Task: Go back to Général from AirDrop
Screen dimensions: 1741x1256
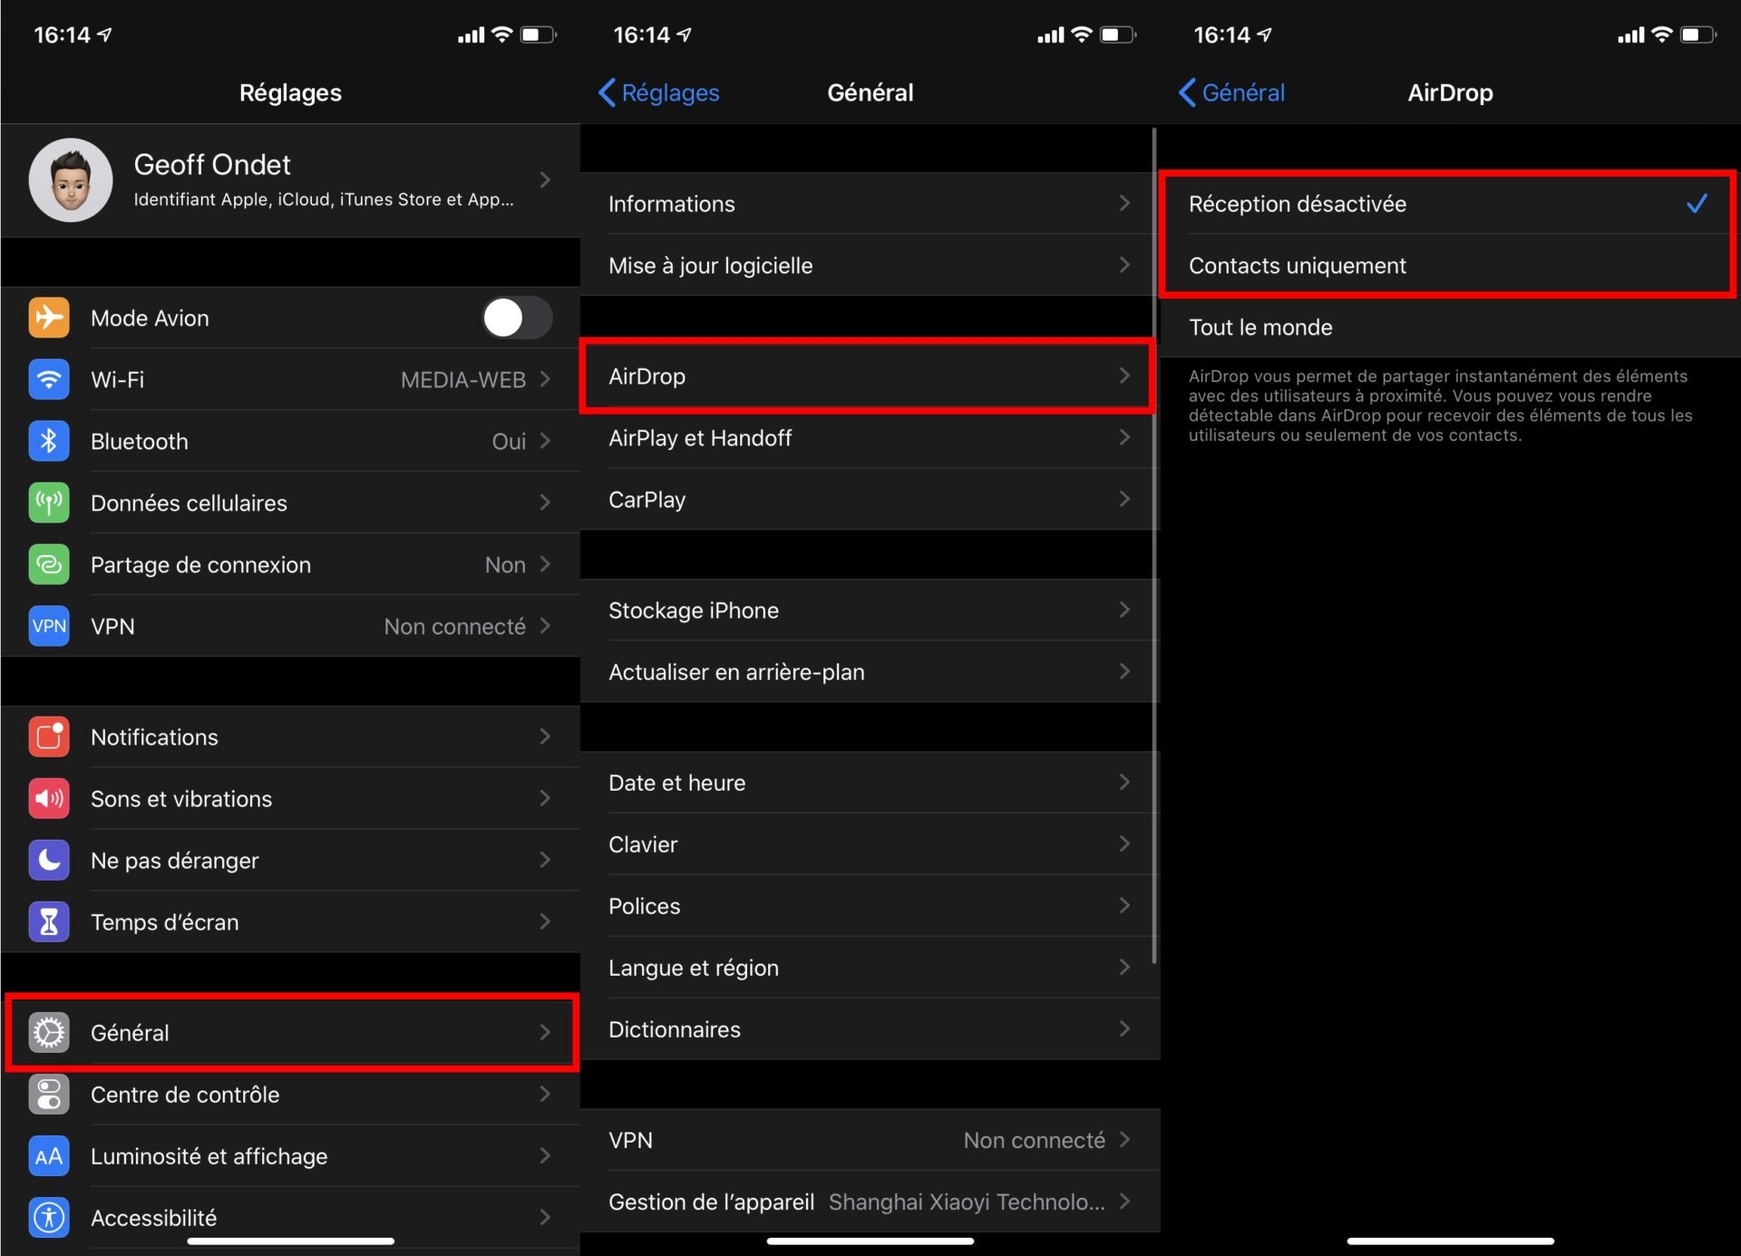Action: pos(1231,92)
